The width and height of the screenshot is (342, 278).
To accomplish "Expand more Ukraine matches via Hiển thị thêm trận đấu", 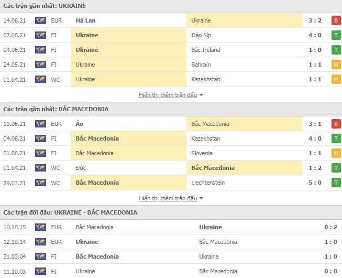I will [168, 95].
